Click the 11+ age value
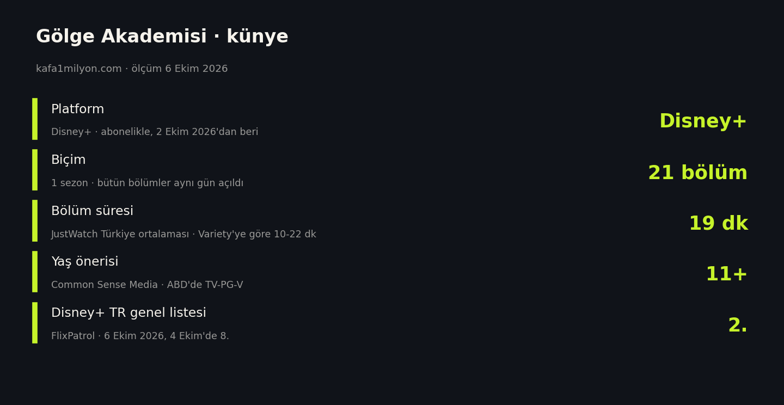 (x=726, y=274)
